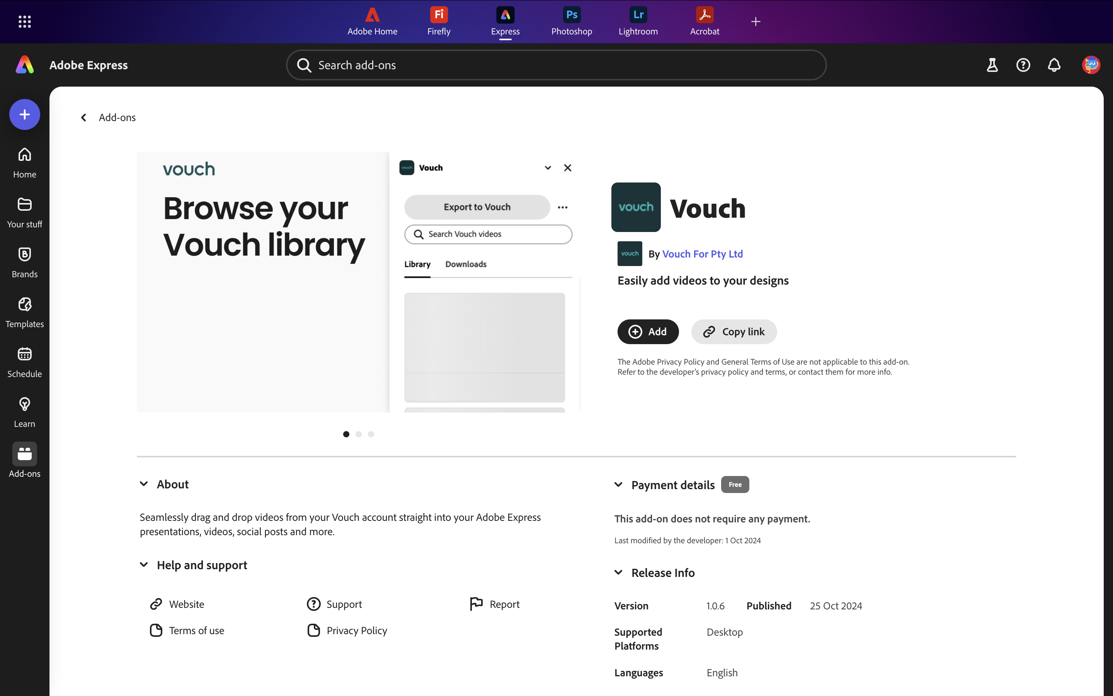Switch to Firefly app

tap(439, 21)
